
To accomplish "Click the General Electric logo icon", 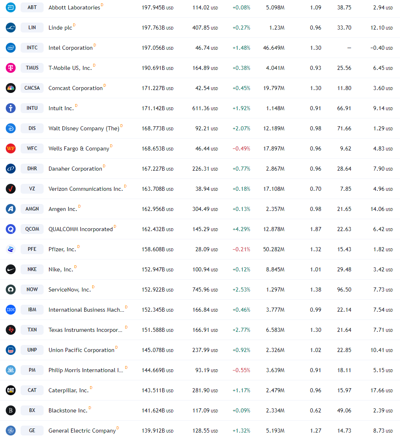I will point(11,431).
